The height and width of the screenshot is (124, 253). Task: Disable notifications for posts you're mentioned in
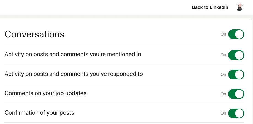tap(236, 55)
